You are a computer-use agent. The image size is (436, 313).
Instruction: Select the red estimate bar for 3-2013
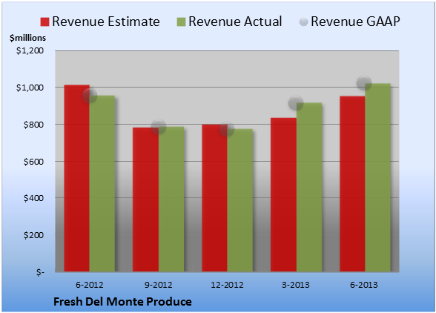tap(283, 195)
